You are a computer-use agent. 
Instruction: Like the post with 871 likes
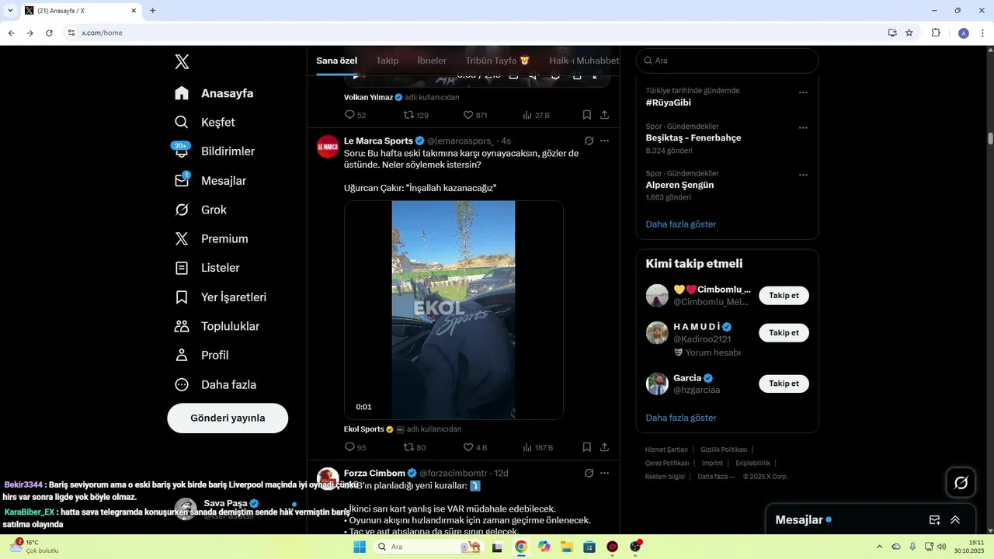[x=474, y=115]
